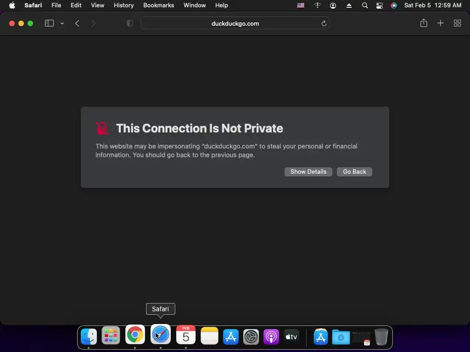This screenshot has width=470, height=352.
Task: Open the App Store icon beside Notes
Action: coord(231,337)
